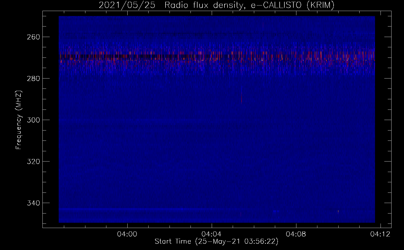Click the plot title 'Radio flux density, e-CALLISTO (KRIM)'
Screen dimensions: 404x250
(x=249, y=5)
